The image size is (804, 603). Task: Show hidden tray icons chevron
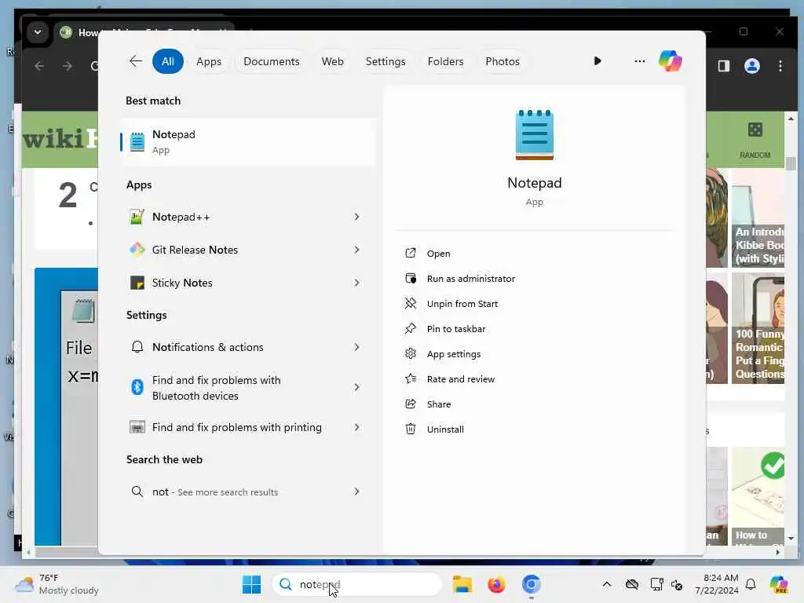[607, 584]
